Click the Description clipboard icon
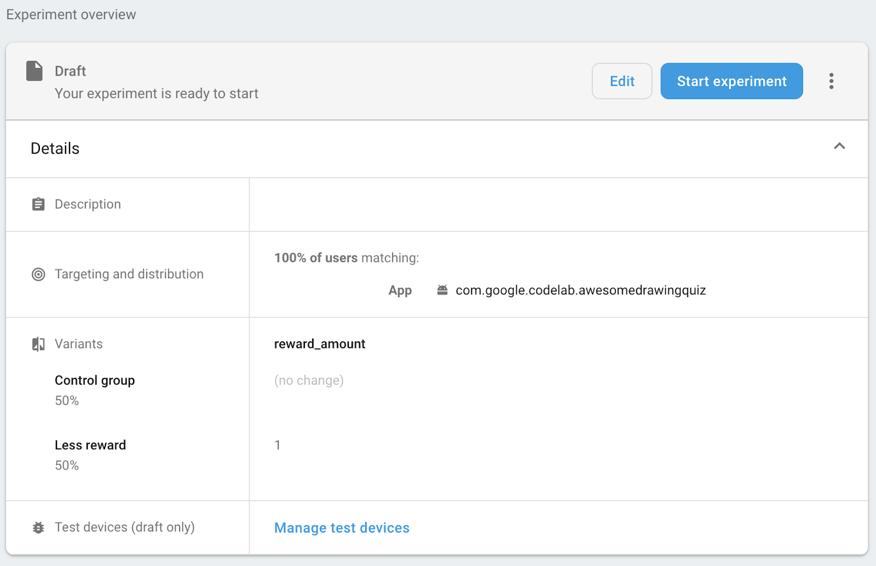This screenshot has height=566, width=876. click(x=38, y=204)
